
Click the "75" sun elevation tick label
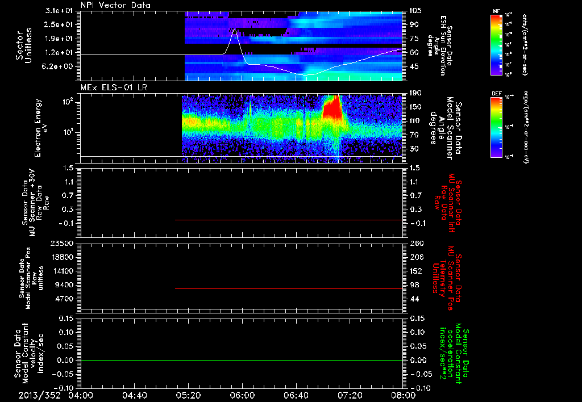point(414,39)
